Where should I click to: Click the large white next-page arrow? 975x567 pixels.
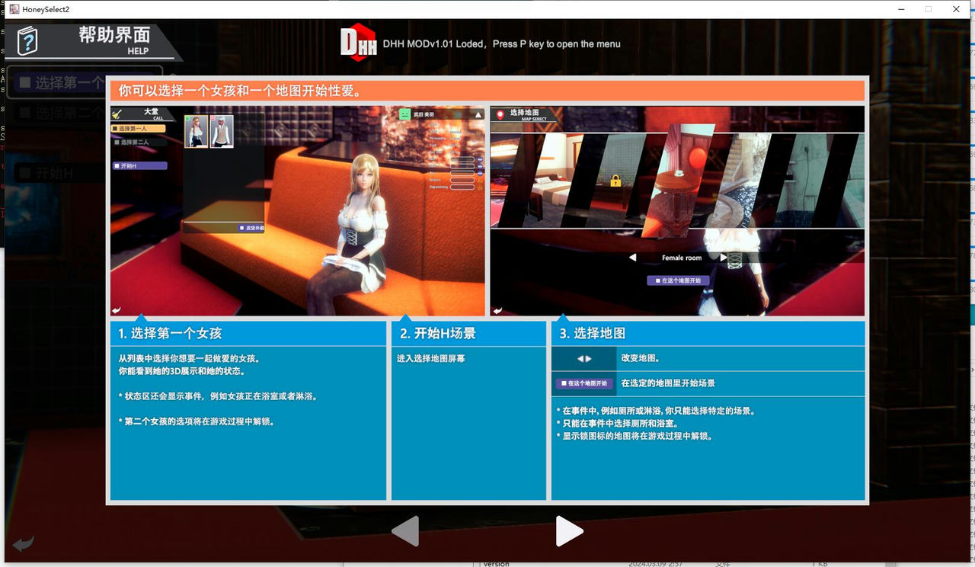570,531
